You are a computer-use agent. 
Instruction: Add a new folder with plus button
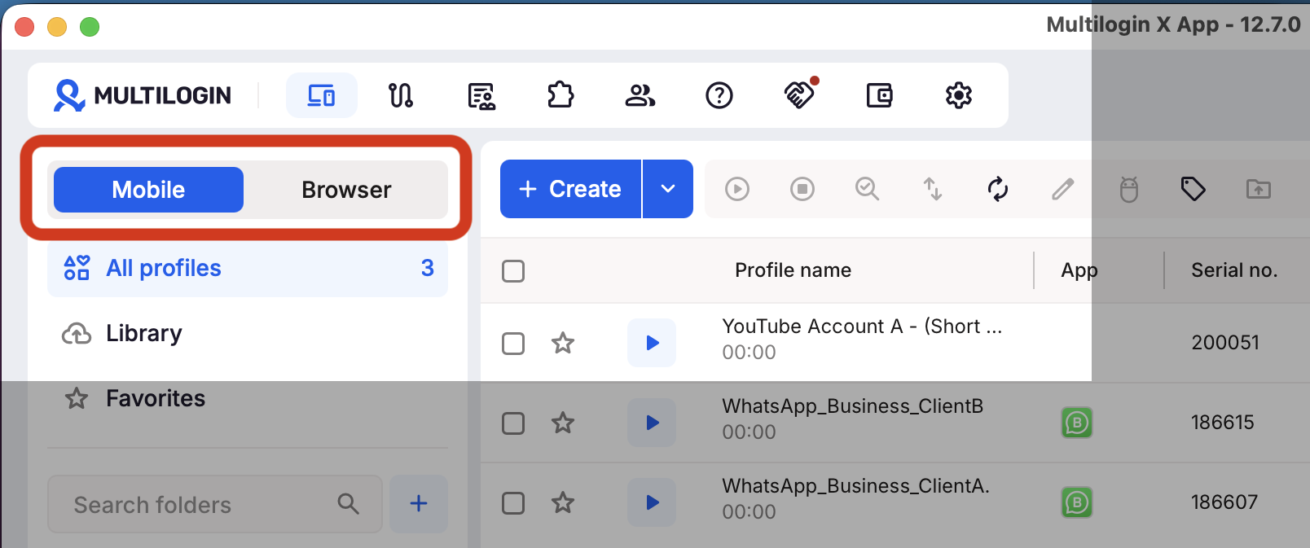419,504
